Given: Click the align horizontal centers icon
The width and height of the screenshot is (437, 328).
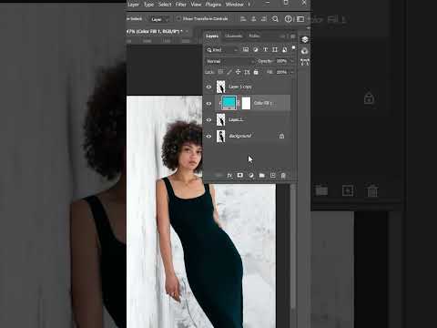Looking at the screenshot, I should tap(253, 19).
